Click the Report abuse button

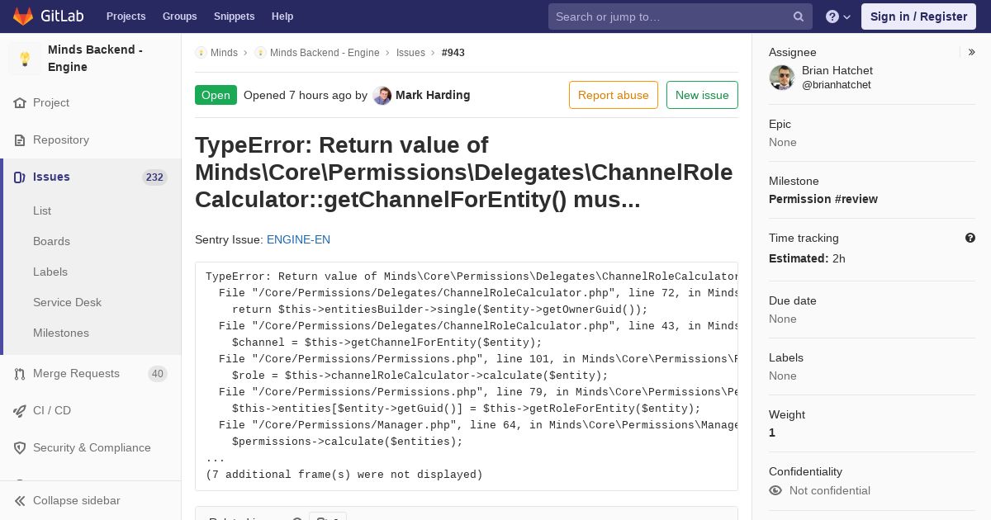pos(614,95)
